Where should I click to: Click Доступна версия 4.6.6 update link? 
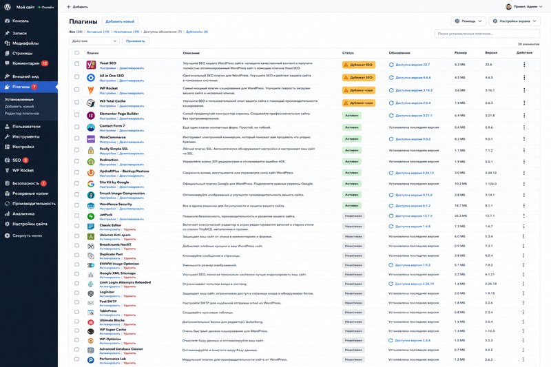click(413, 78)
